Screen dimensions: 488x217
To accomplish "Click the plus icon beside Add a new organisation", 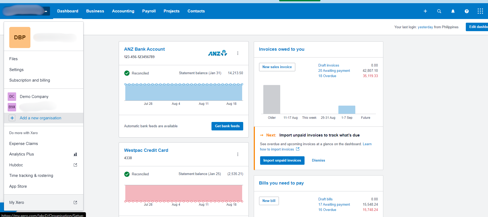I will [12, 118].
